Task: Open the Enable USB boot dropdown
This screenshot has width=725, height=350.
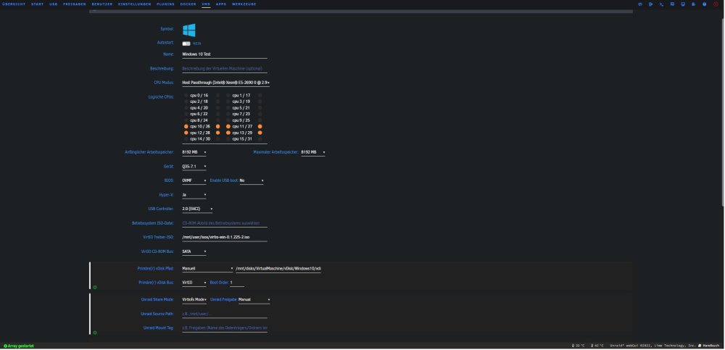Action: [x=251, y=180]
